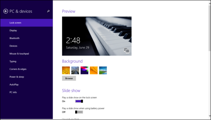Open the Display settings page
Screen dimensions: 211x120
pos(27,30)
